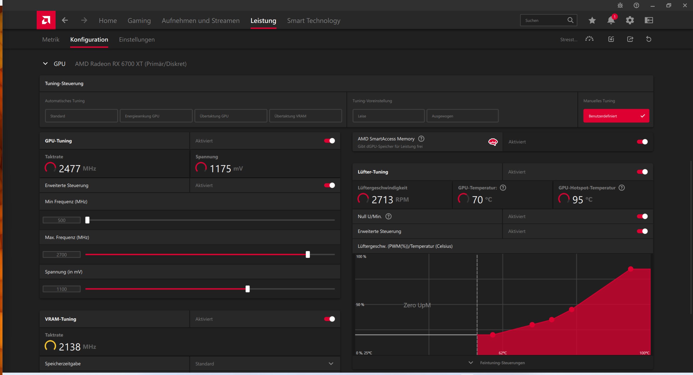
Task: Select Ausgewogen tuning preset
Action: point(462,116)
